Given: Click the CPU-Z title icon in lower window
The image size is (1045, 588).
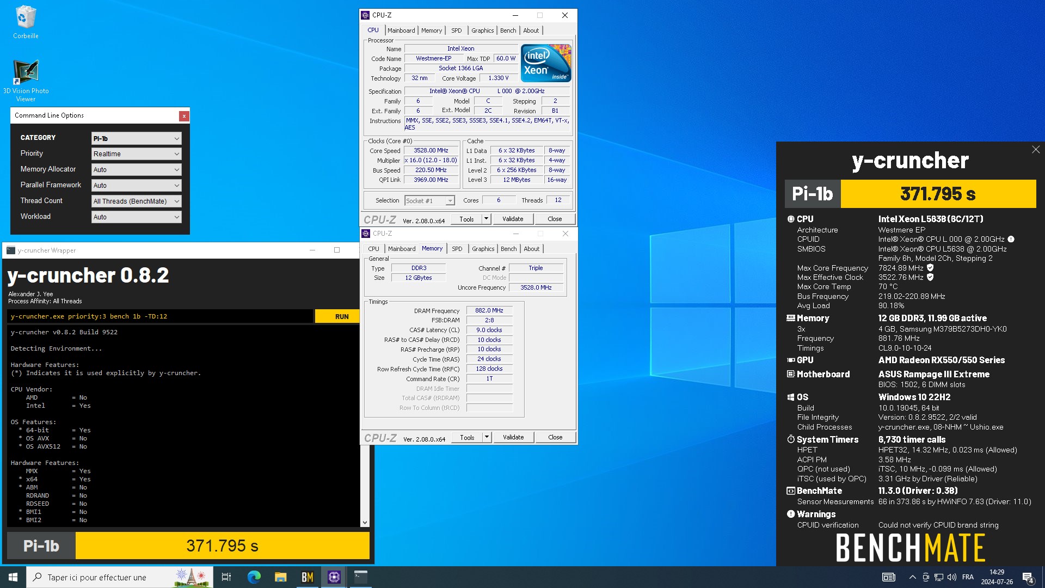Looking at the screenshot, I should click(x=366, y=234).
